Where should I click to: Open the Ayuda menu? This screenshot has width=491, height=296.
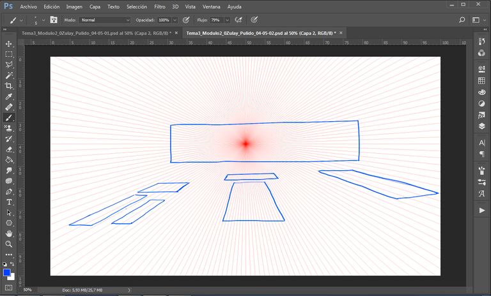pyautogui.click(x=234, y=6)
